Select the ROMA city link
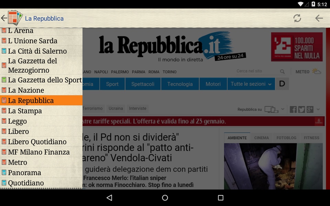This screenshot has width=330, height=206. point(154,72)
